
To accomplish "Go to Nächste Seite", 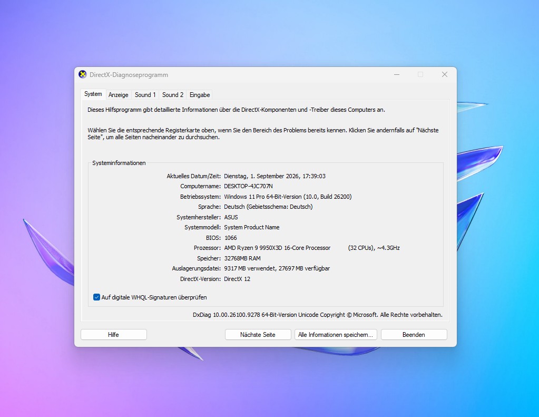I will (258, 335).
